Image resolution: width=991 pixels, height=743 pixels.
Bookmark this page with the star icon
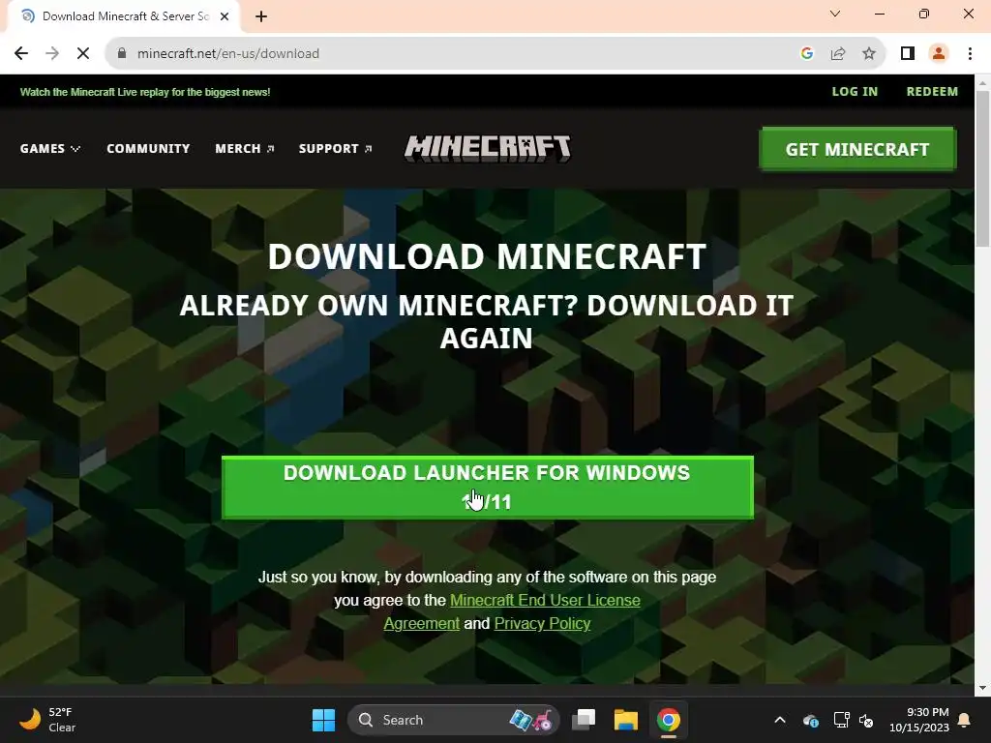pos(869,54)
